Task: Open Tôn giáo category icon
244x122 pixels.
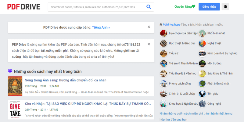Action: (x=202, y=94)
